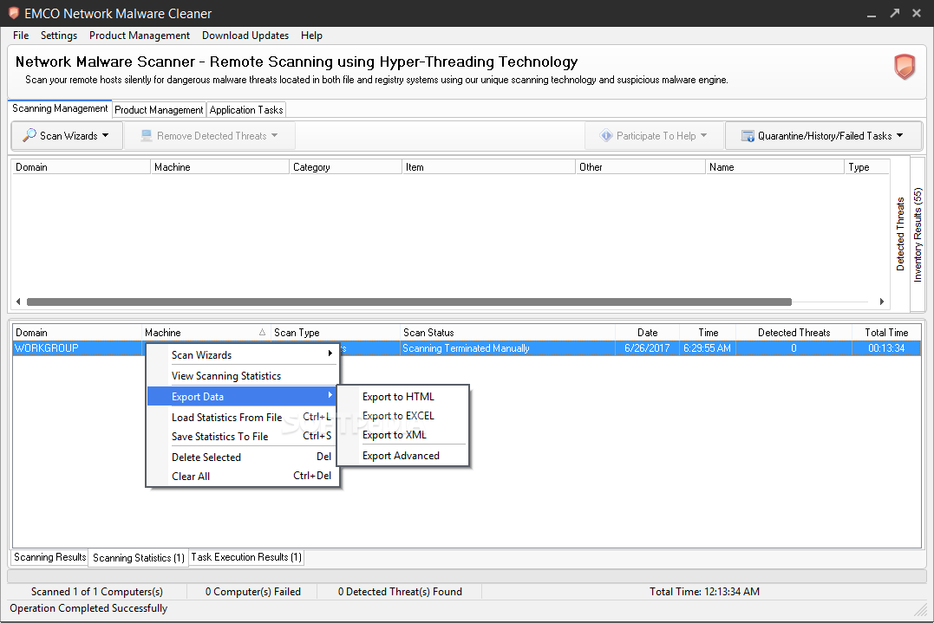Switch to Application Tasks tab
Screen dimensions: 934x623
[246, 110]
